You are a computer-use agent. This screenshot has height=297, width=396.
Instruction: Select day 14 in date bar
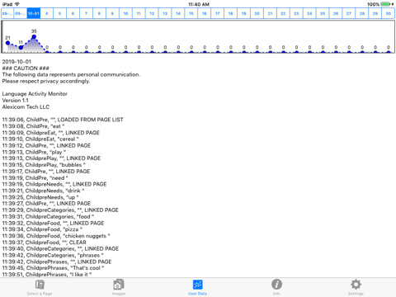click(x=178, y=13)
